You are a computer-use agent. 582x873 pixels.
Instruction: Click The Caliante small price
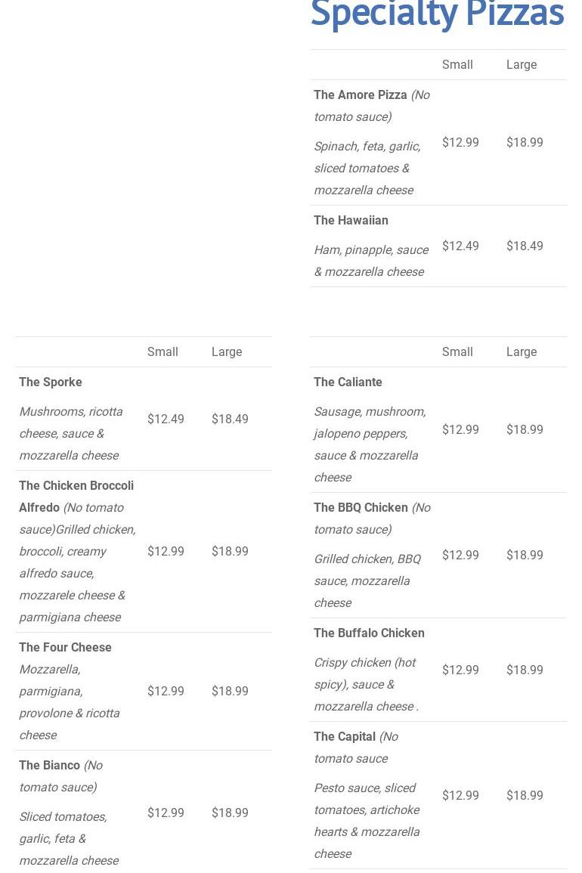click(x=460, y=430)
